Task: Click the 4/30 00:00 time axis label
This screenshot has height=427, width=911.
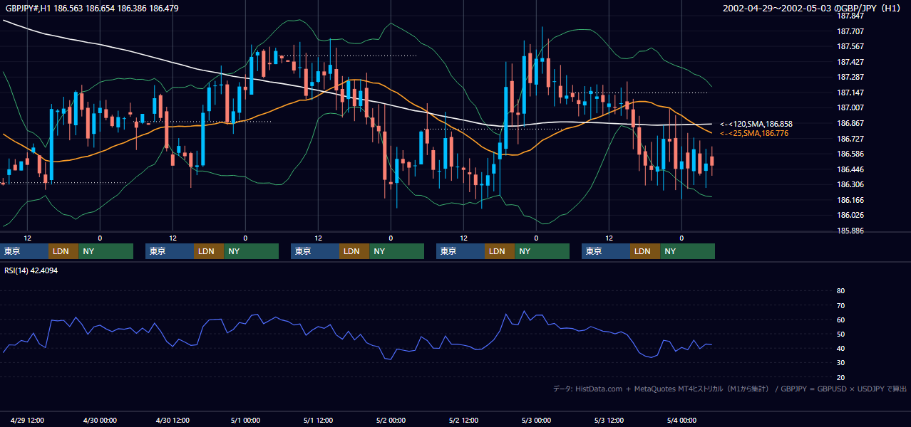Action: pyautogui.click(x=101, y=420)
